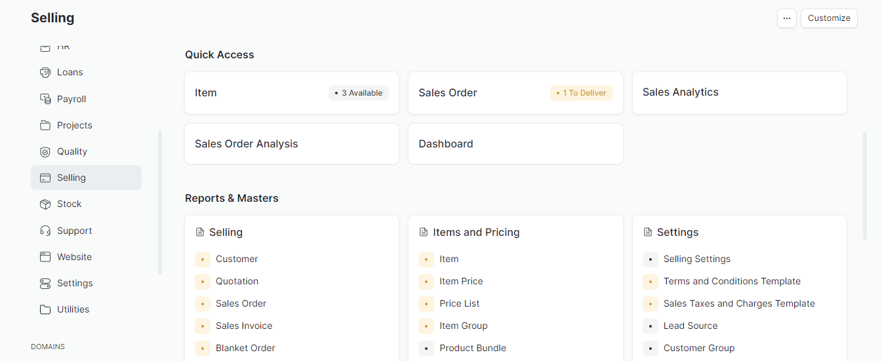Image resolution: width=882 pixels, height=361 pixels.
Task: Open the Item quick access card
Action: tap(291, 93)
